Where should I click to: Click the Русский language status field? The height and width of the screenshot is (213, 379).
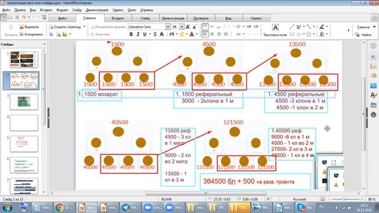point(299,199)
